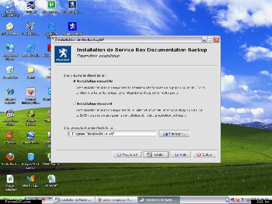Screen dimensions: 272x204
Task: Select the computer desktop icon labeled SONYLAPTOP
Action: click(x=10, y=8)
